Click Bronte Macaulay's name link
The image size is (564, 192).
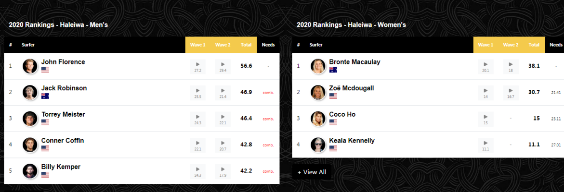point(354,62)
